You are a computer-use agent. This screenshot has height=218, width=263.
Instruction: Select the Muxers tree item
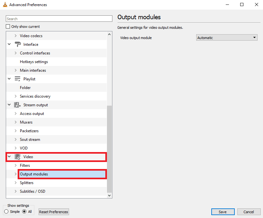coord(26,122)
